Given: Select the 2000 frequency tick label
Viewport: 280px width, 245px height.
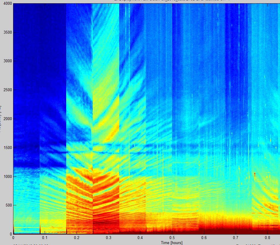Looking at the screenshot, I should 6,119.
